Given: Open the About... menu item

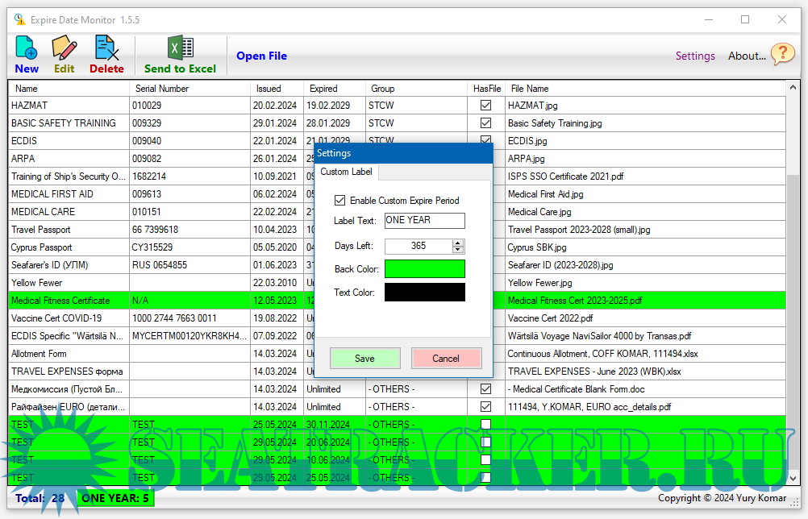Looking at the screenshot, I should (x=746, y=56).
